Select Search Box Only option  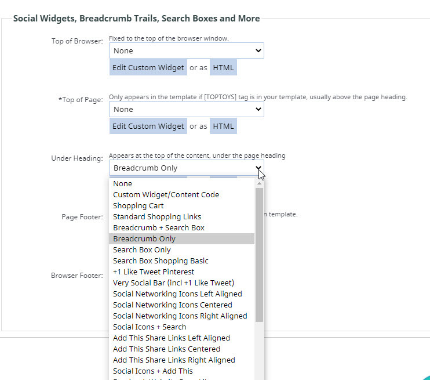click(142, 250)
